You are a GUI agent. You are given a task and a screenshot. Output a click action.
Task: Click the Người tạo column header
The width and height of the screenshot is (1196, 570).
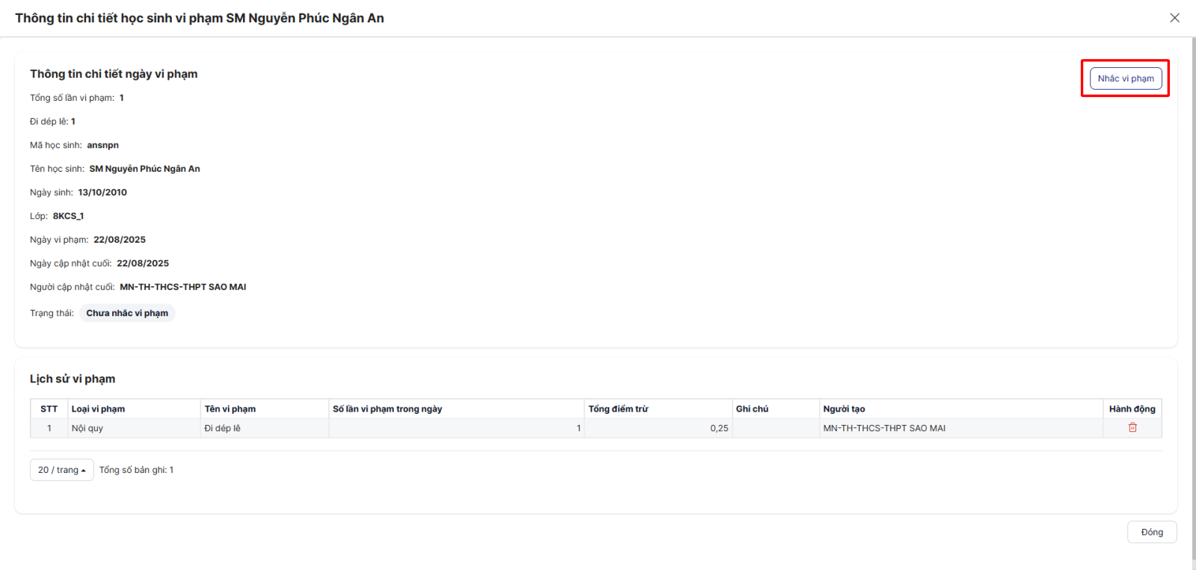coord(844,409)
